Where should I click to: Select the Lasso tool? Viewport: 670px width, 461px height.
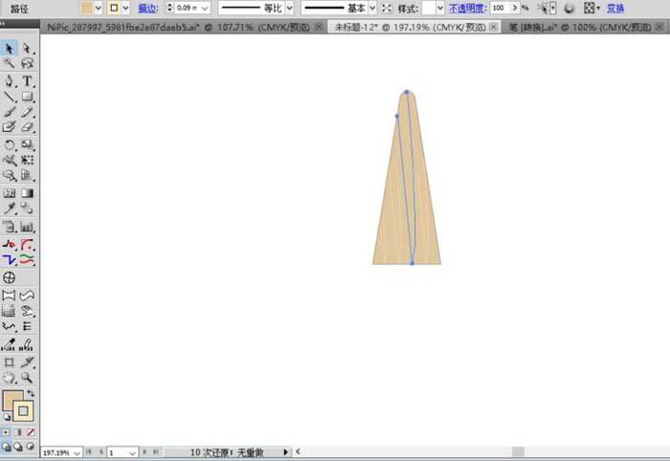pos(28,63)
